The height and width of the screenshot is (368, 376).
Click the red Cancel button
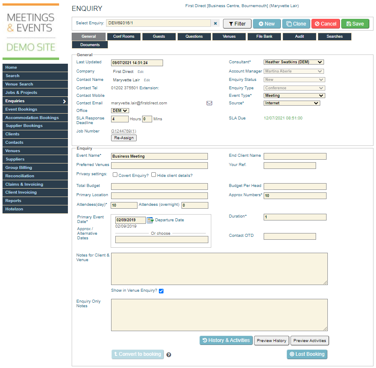(x=326, y=24)
